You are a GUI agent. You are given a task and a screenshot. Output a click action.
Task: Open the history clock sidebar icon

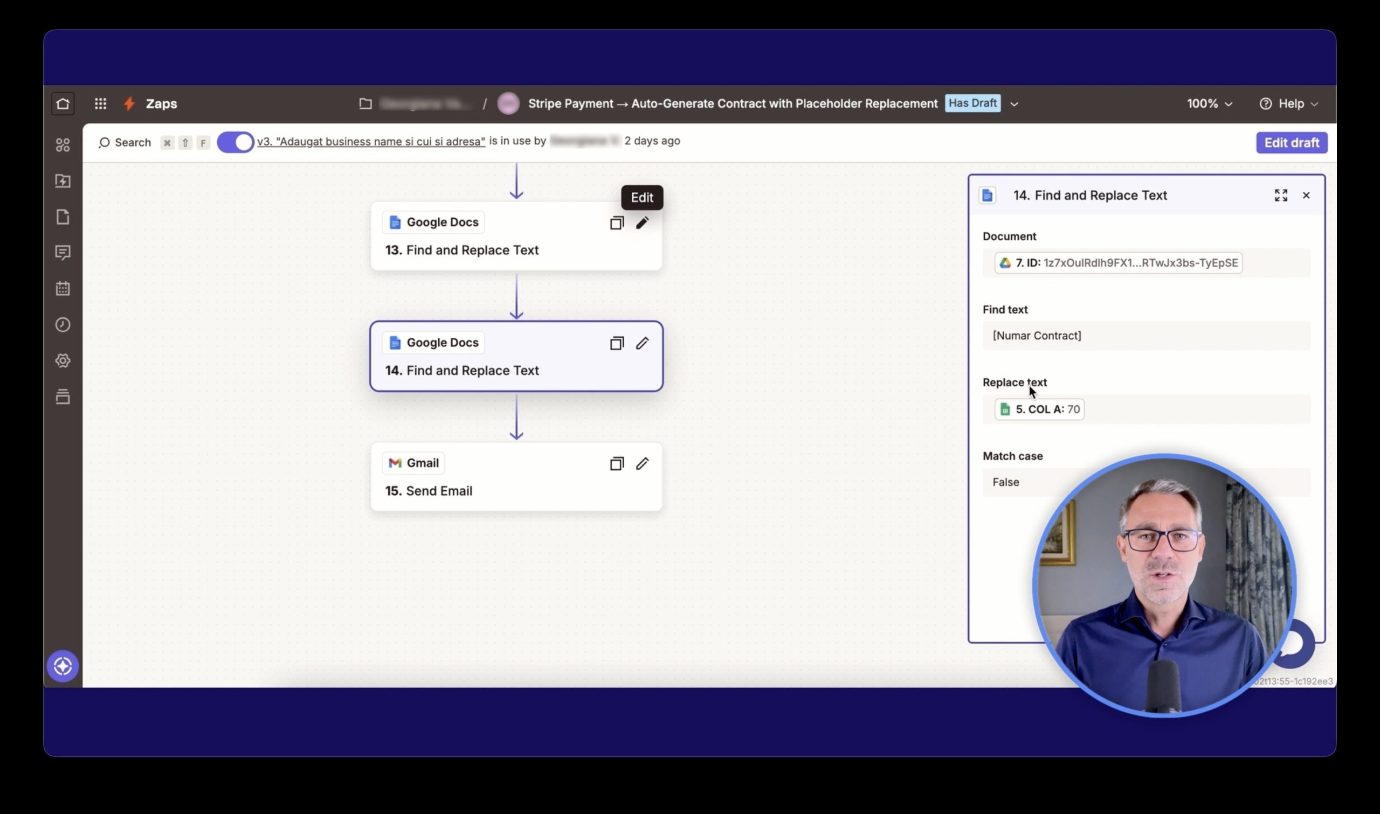tap(63, 325)
